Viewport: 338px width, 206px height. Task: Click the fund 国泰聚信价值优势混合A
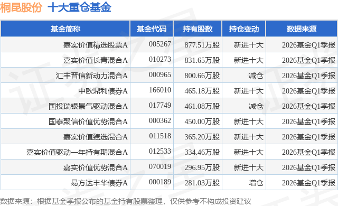pyautogui.click(x=88, y=121)
